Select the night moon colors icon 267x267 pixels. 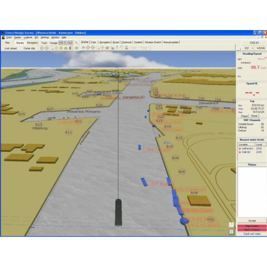[x=71, y=48]
